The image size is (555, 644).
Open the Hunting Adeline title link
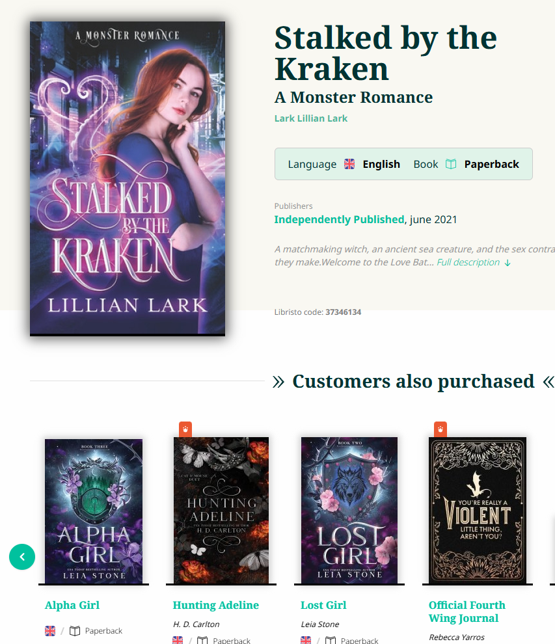(215, 605)
